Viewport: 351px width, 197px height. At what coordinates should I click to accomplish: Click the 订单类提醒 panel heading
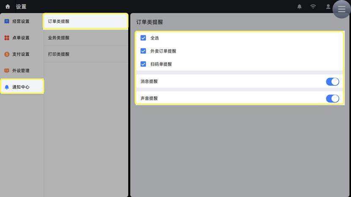click(x=150, y=22)
